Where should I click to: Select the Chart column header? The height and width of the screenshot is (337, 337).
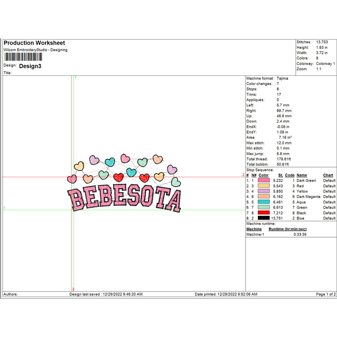(x=328, y=175)
